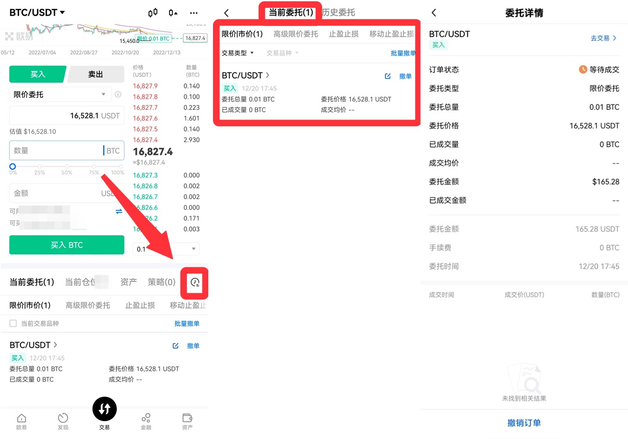This screenshot has height=439, width=628.
Task: Open the 限价委托 order type dropdown
Action: 60,94
